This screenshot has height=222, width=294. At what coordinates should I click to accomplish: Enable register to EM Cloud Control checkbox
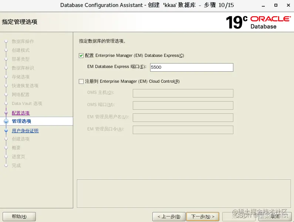click(x=81, y=82)
